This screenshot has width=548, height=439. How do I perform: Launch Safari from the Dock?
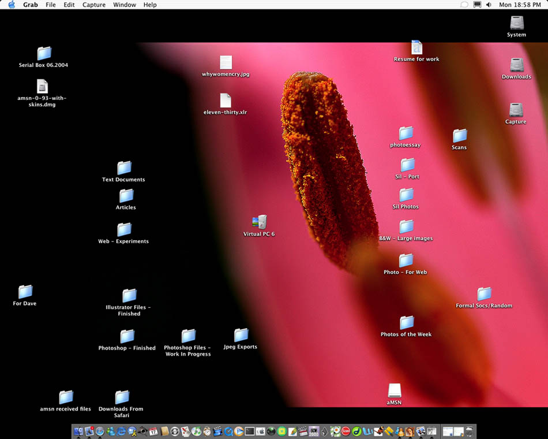click(100, 431)
